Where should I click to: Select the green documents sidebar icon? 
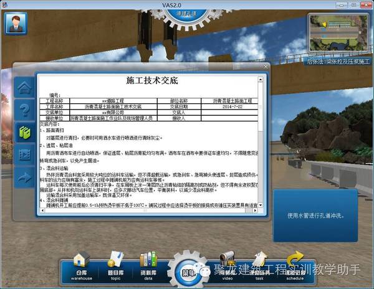(x=24, y=133)
